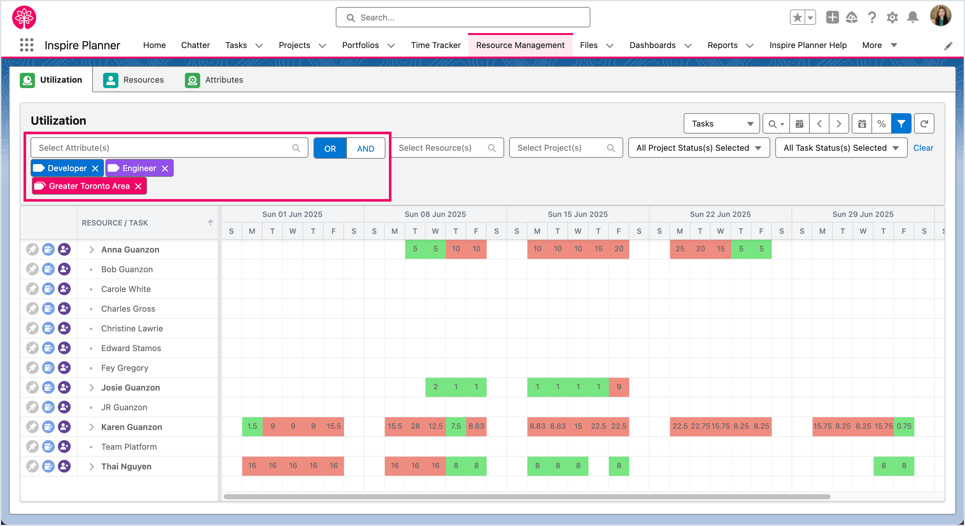Click the pin icon for Anna Guanzon

pyautogui.click(x=32, y=249)
